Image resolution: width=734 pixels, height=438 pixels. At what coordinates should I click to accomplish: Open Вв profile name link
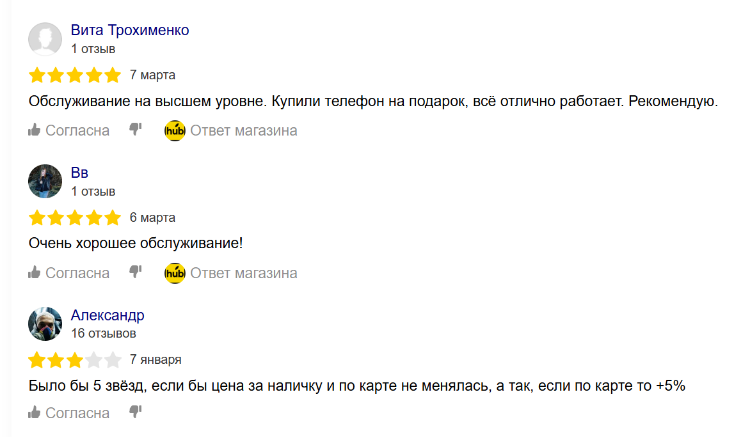79,173
